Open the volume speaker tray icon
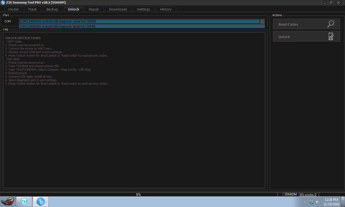Screen dimensions: 345x207 tap(318, 202)
